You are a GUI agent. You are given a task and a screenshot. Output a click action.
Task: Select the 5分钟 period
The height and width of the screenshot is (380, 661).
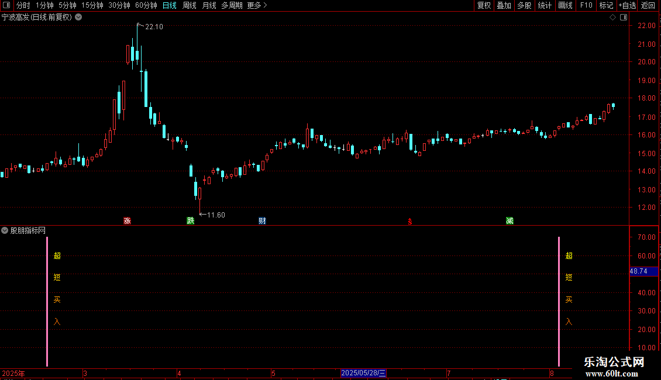[67, 5]
